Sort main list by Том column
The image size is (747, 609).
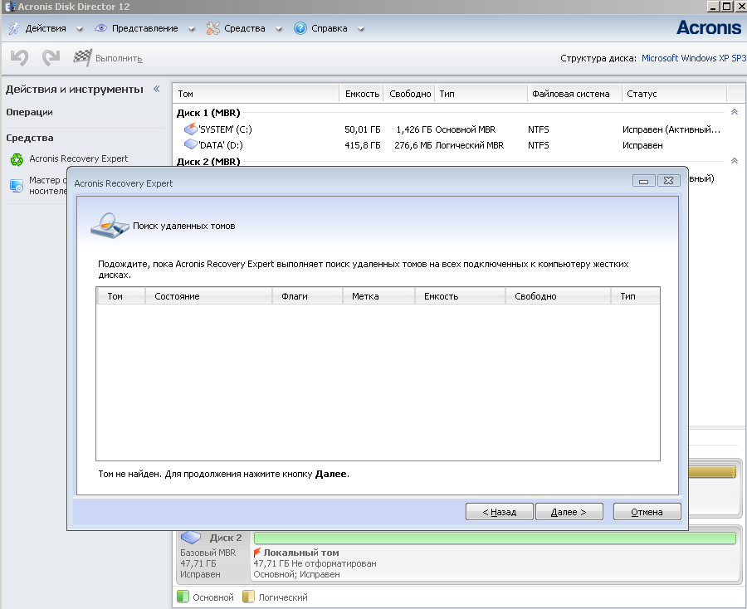(256, 94)
